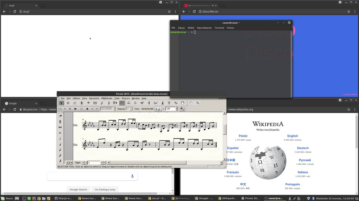Select the Text tool (T icon)
Screen dimensions: 359x201
point(169,103)
